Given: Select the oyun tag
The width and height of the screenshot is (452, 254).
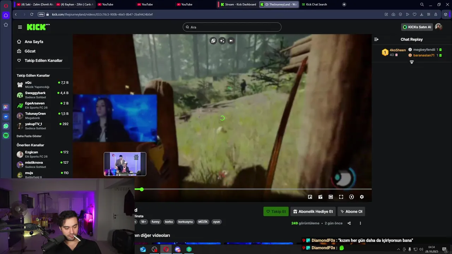Looking at the screenshot, I should [216, 222].
